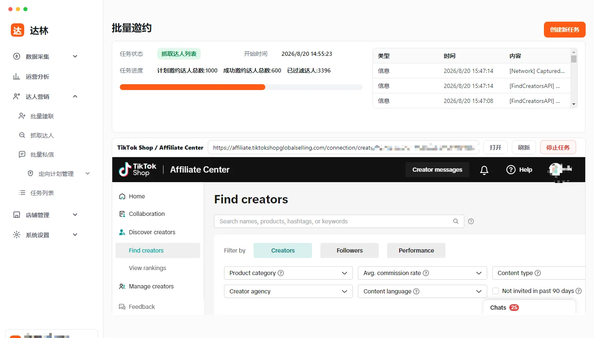Click the orange 达林 app logo icon
The width and height of the screenshot is (594, 338).
pos(18,30)
